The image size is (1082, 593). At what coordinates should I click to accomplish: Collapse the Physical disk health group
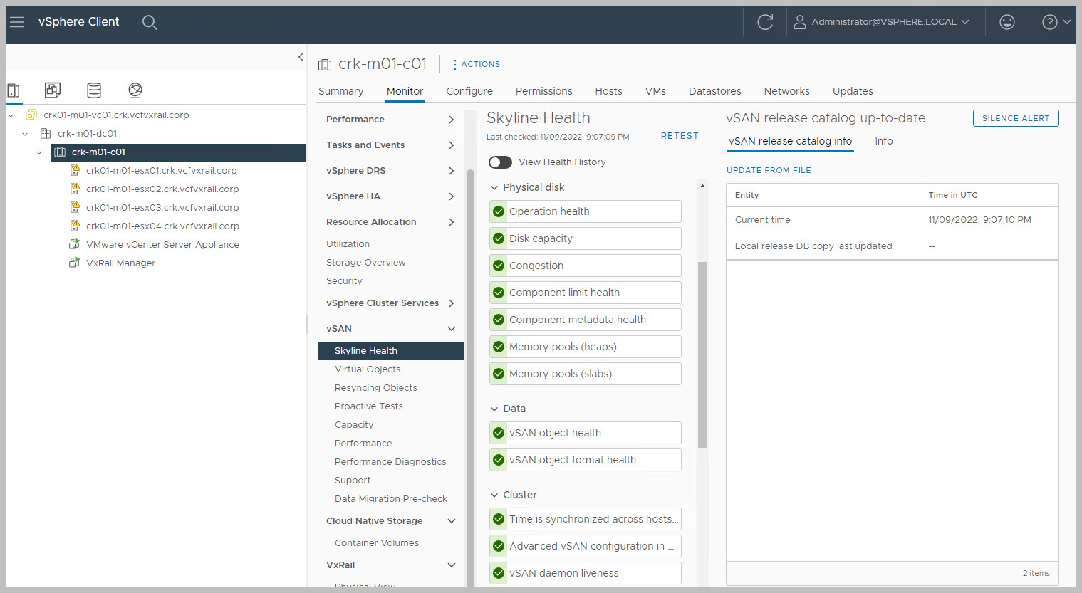[x=494, y=187]
